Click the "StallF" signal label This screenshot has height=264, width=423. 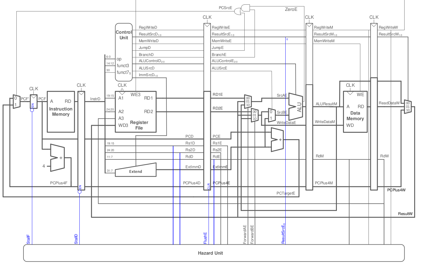click(x=28, y=239)
